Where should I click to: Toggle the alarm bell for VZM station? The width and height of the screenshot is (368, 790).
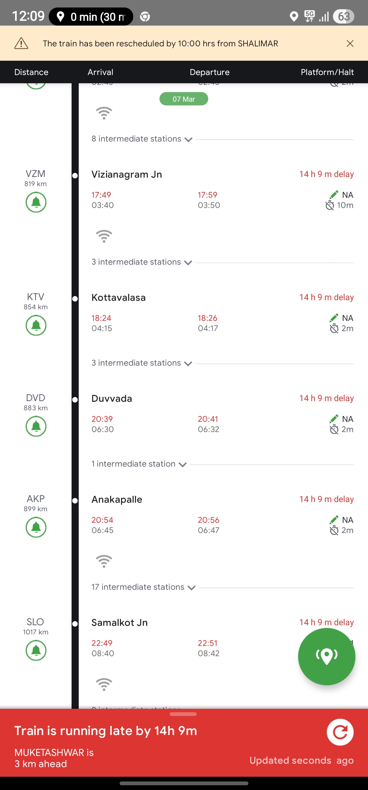(36, 202)
